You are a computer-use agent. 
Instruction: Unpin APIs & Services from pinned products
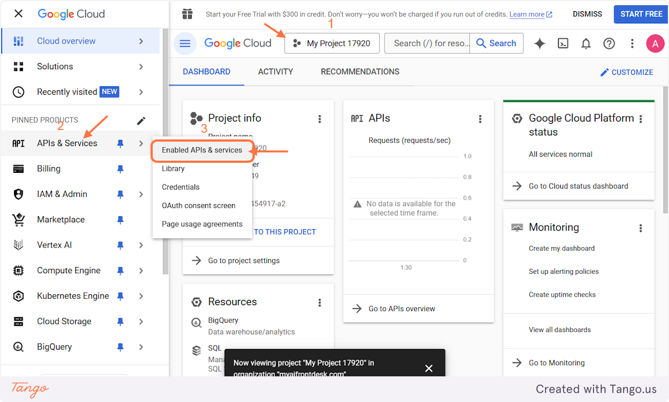tap(120, 144)
